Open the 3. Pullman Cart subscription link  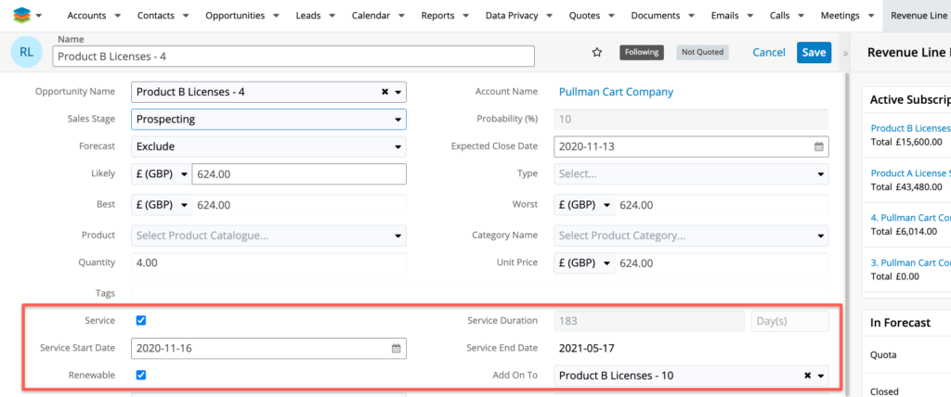click(910, 263)
